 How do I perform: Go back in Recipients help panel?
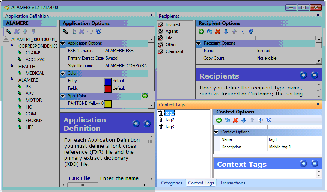tap(303, 75)
